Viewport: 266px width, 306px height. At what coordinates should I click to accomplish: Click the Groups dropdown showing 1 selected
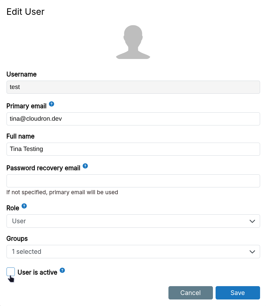pos(133,251)
